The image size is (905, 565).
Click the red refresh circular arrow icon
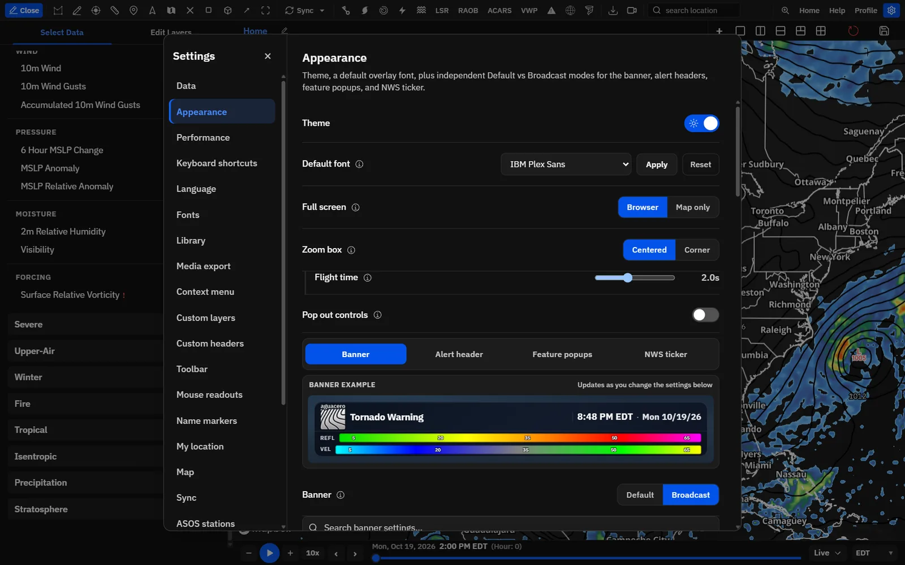point(853,31)
